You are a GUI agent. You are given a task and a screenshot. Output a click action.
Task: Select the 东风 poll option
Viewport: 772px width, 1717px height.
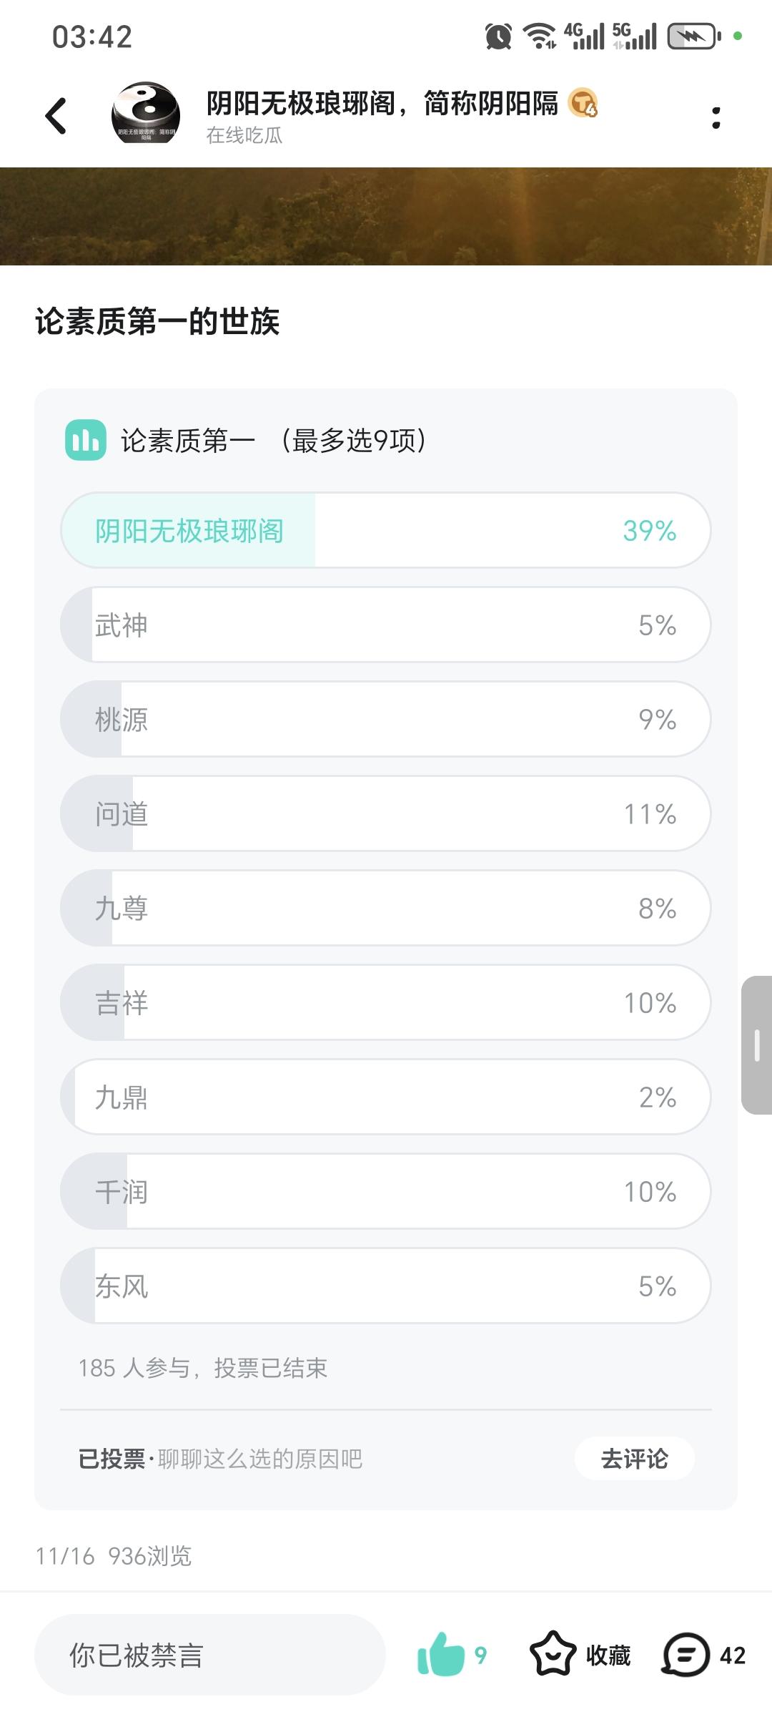[x=385, y=1286]
